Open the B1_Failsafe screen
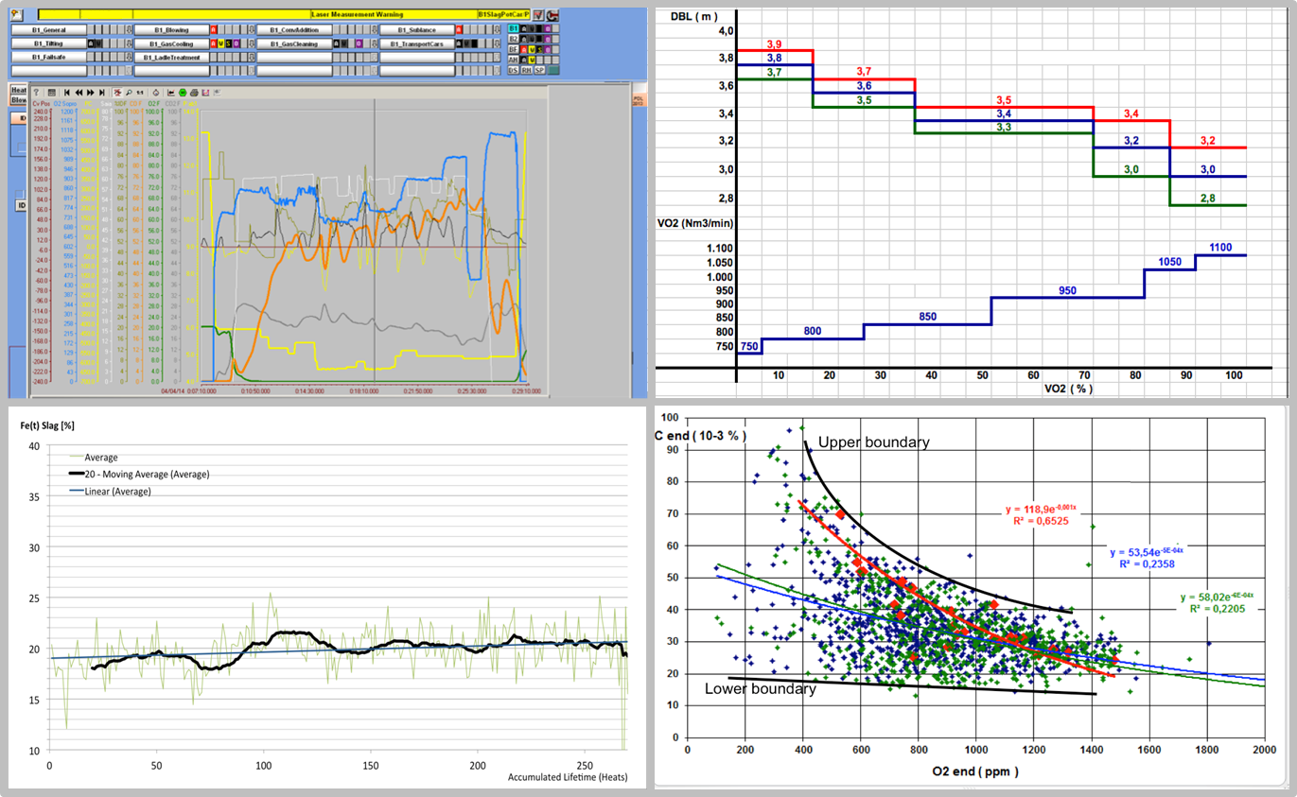Viewport: 1297px width, 797px height. 49,58
